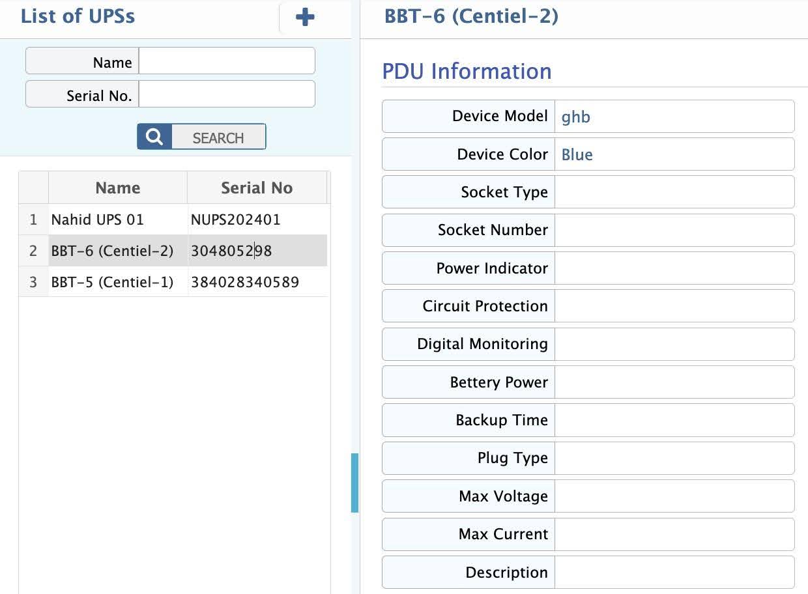Click the Circuit Protection field
The width and height of the screenshot is (808, 594).
click(674, 306)
